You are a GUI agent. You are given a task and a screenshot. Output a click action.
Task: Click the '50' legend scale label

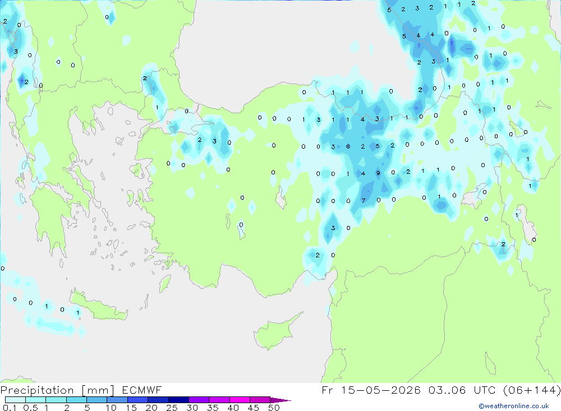274,408
